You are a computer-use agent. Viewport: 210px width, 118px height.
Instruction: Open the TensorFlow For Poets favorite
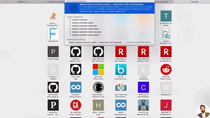(166, 16)
